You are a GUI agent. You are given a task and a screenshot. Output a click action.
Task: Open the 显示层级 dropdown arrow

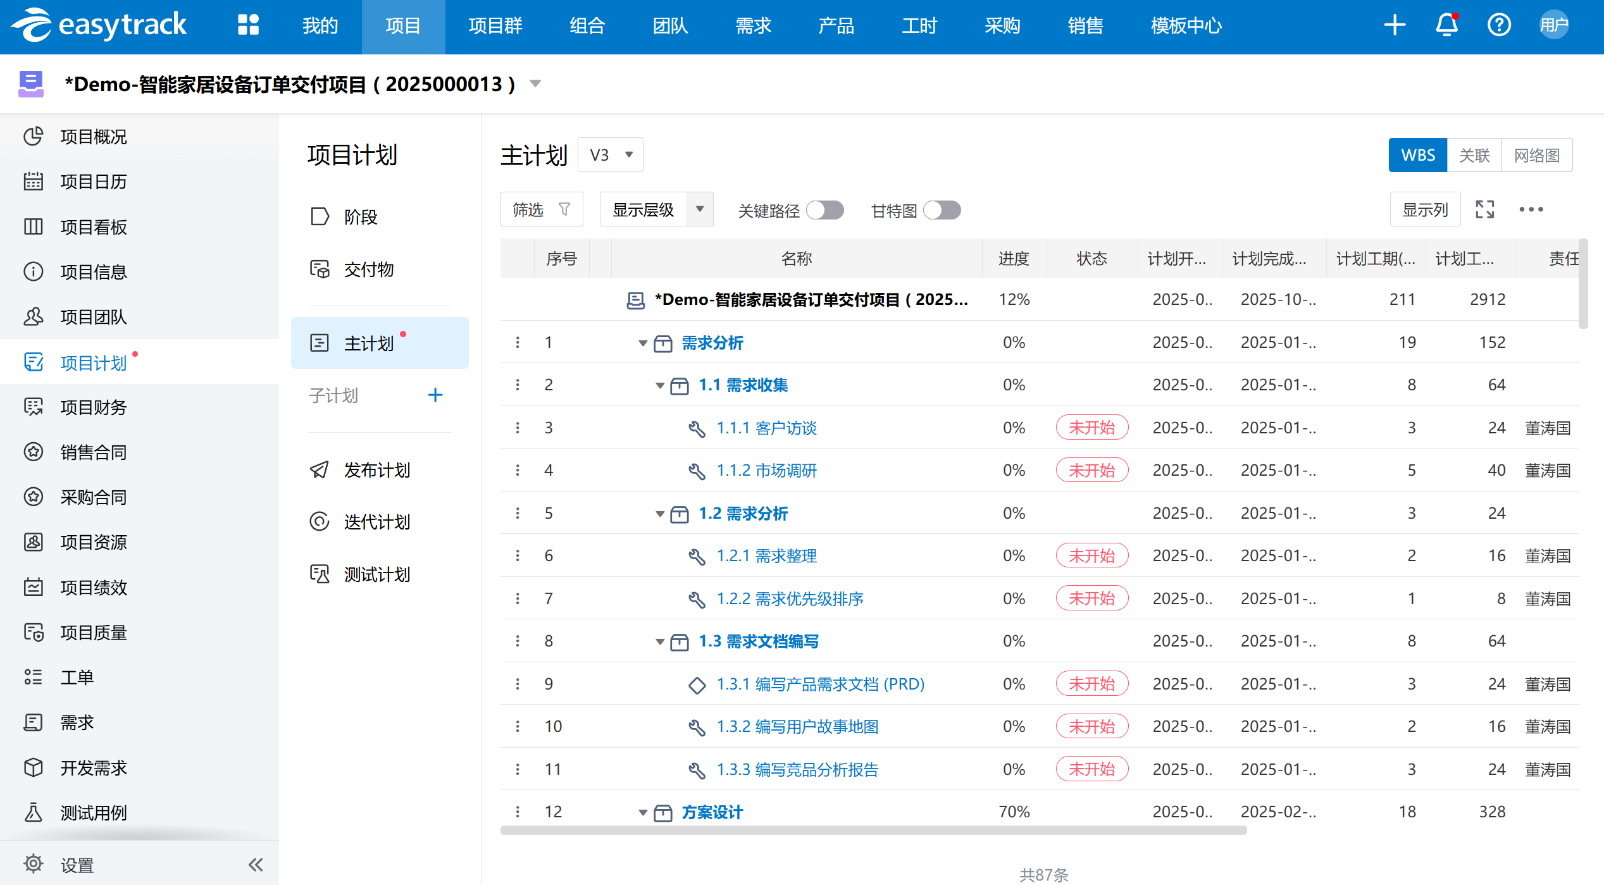coord(700,209)
